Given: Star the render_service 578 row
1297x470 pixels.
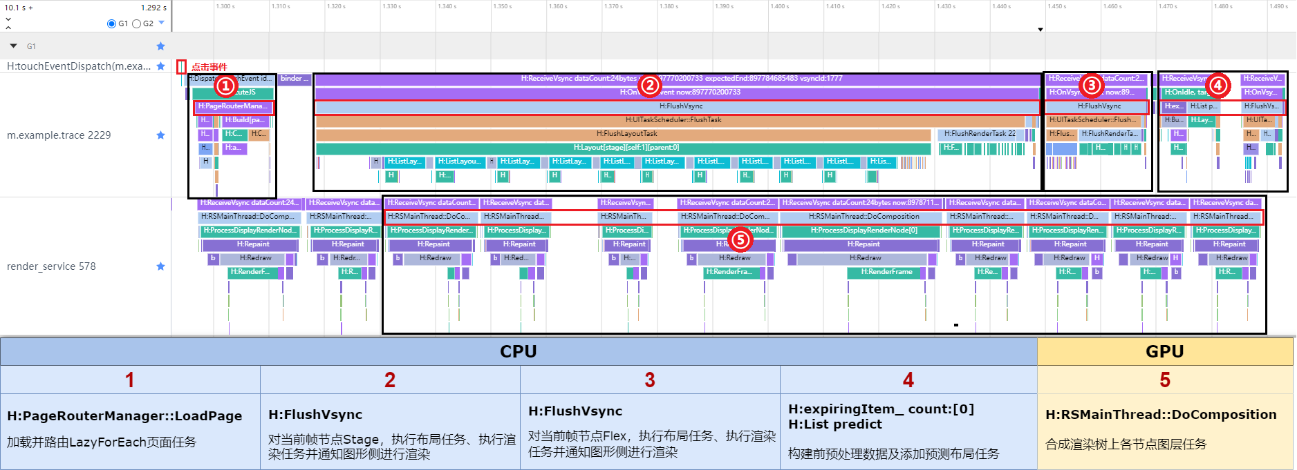Looking at the screenshot, I should coord(160,266).
